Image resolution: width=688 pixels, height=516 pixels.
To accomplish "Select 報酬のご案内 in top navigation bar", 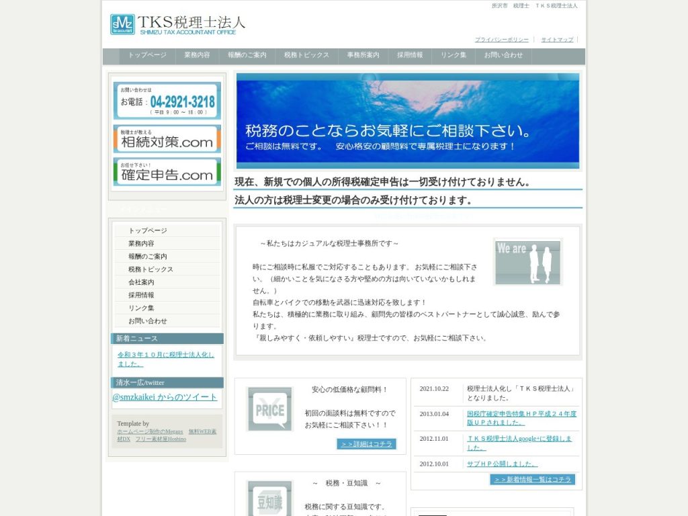I will [247, 55].
